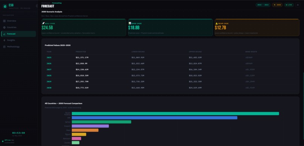Click the Qatar green bar
This screenshot has height=146, width=304.
[101, 122]
